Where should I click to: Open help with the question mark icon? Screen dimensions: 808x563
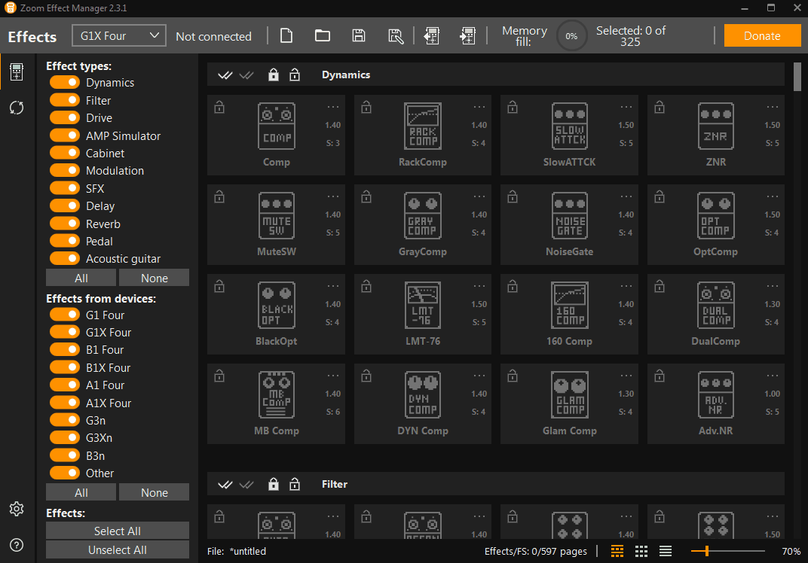[x=17, y=545]
